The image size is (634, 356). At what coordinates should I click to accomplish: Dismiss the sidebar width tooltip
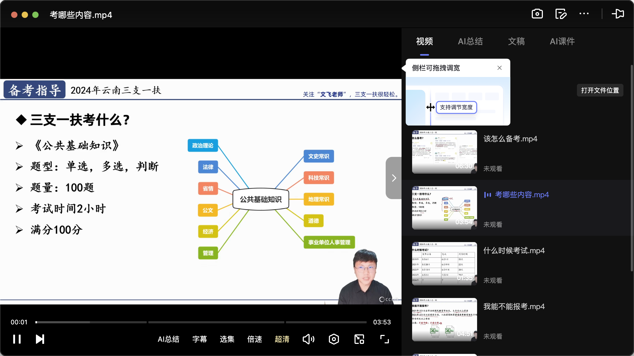(499, 68)
